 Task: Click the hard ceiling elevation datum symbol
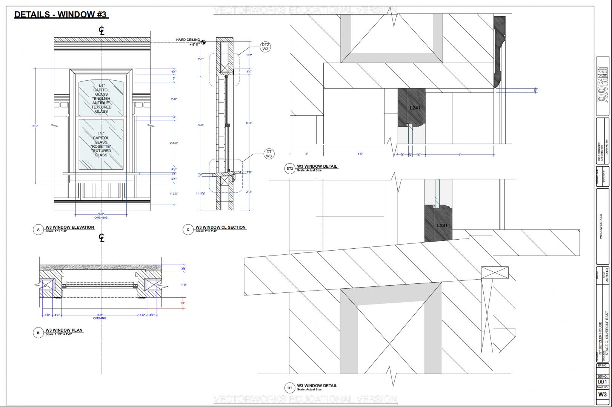point(203,42)
